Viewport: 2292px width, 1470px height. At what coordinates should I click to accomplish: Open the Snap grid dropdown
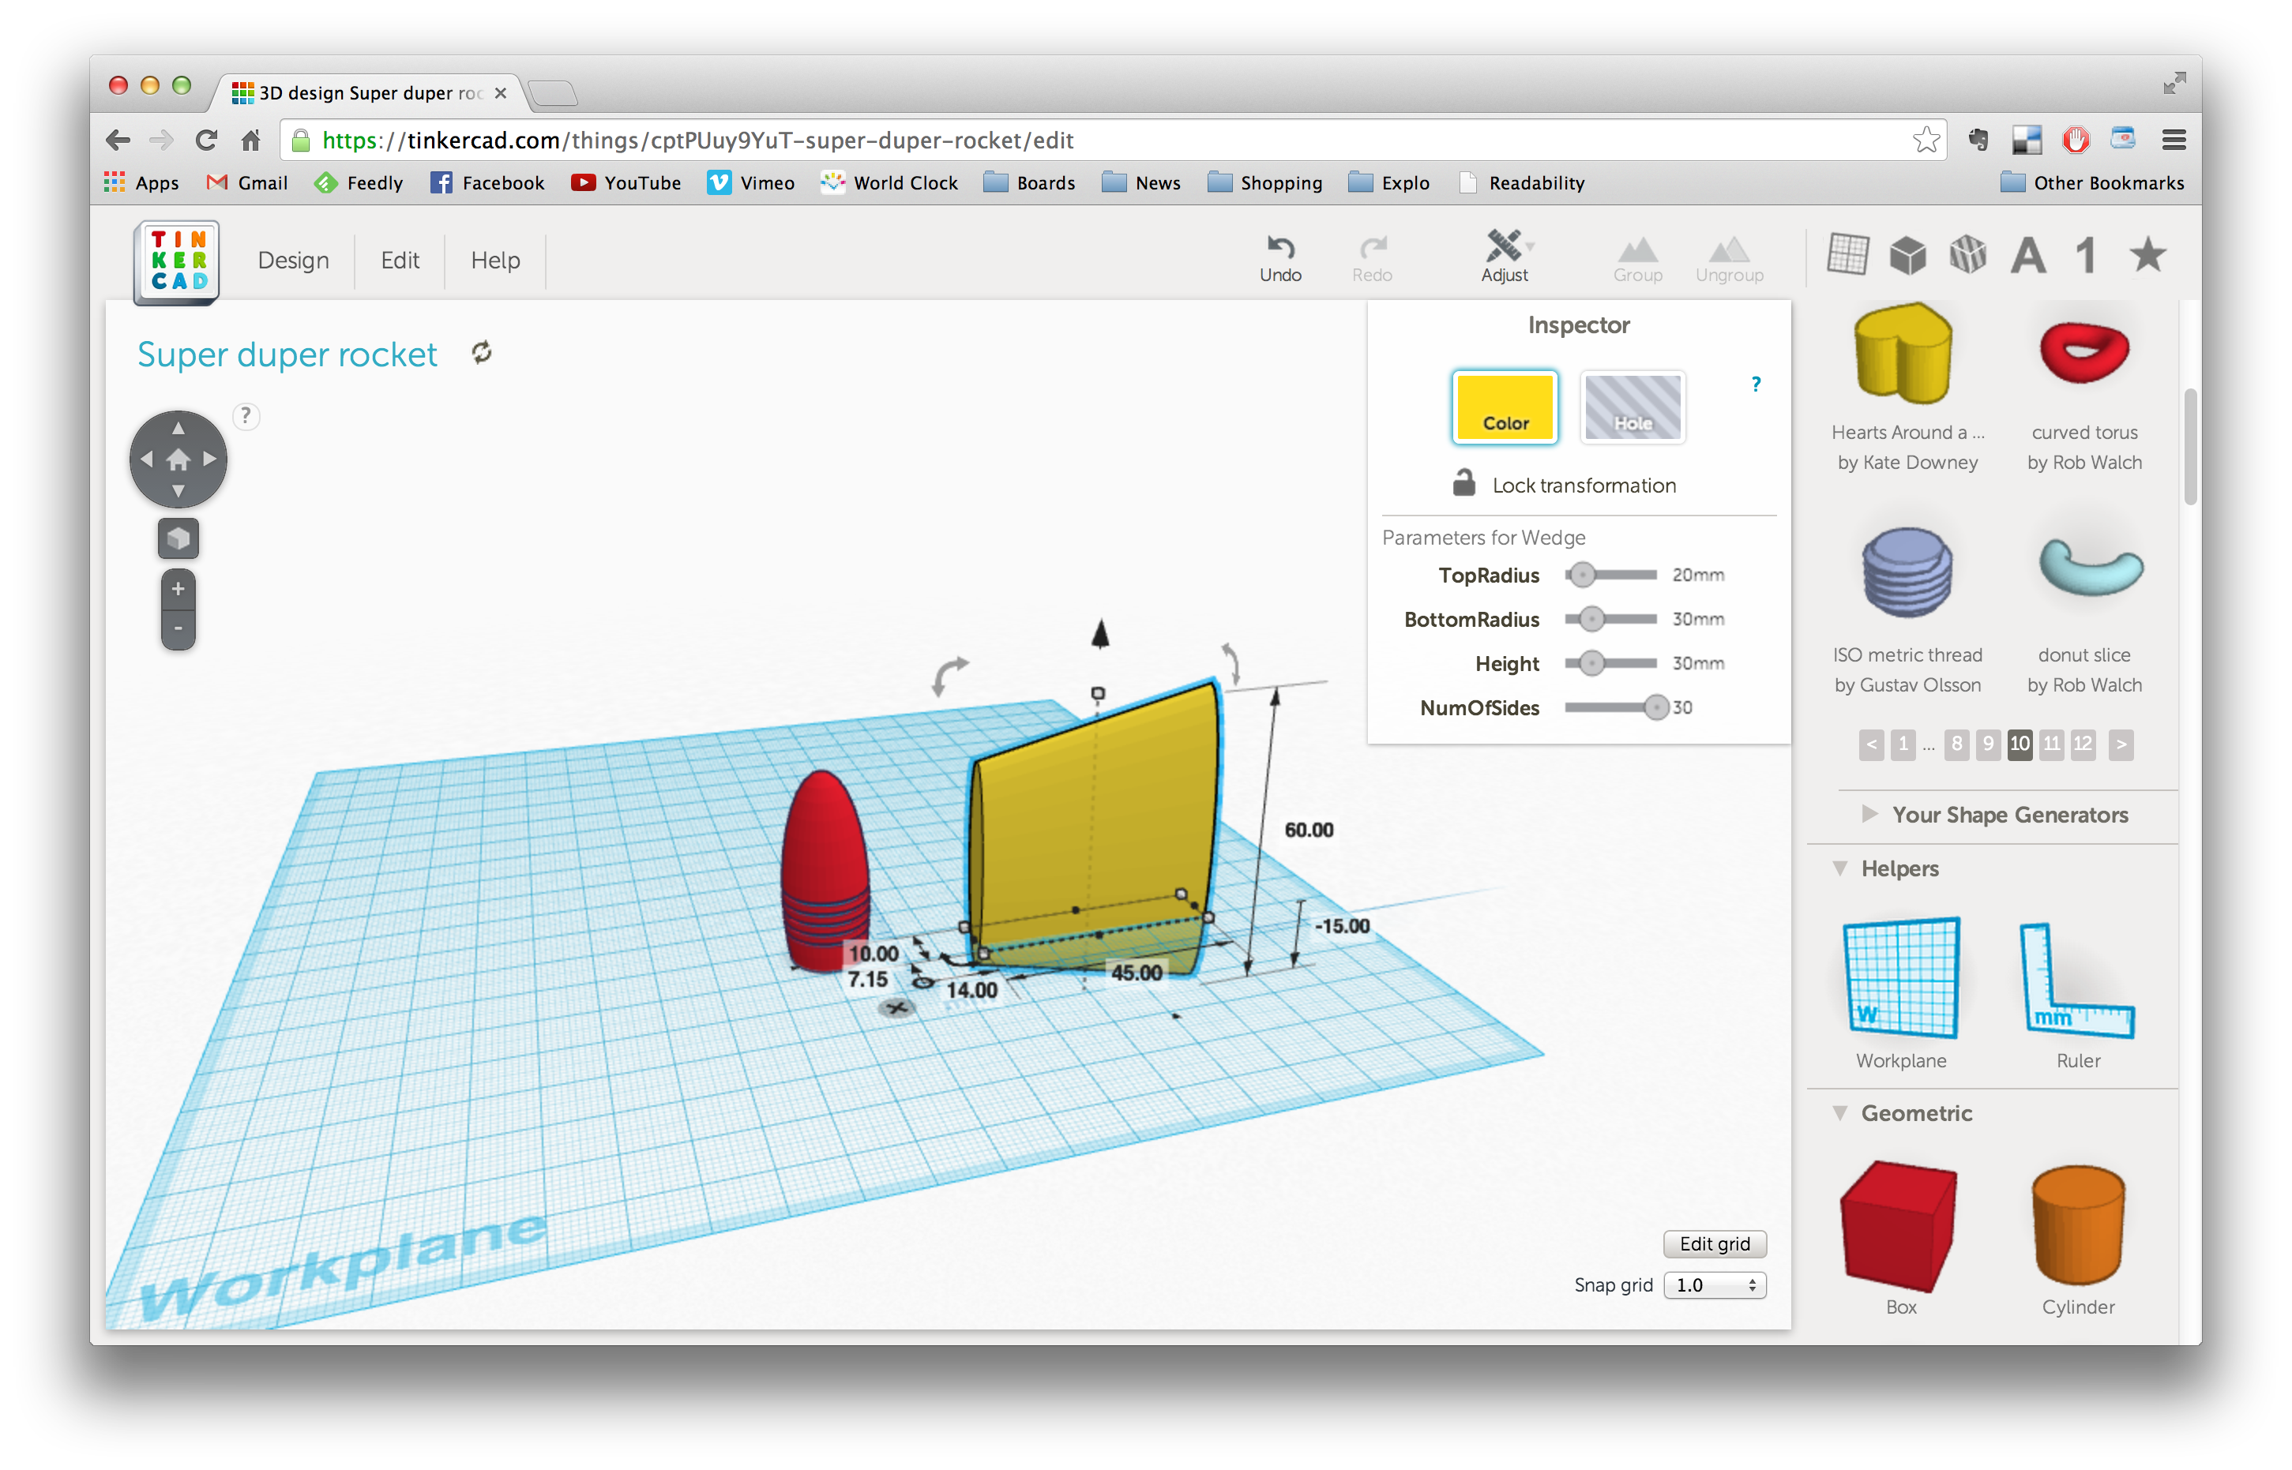coord(1714,1284)
